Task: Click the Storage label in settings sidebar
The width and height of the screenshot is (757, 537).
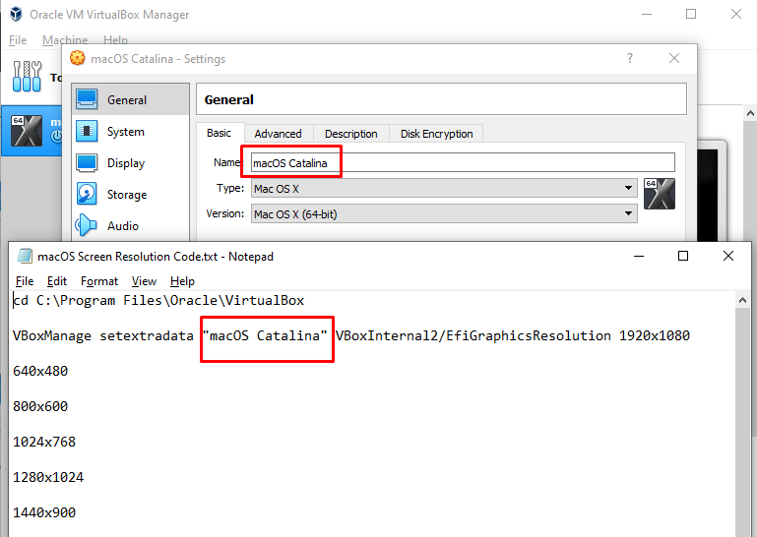Action: coord(127,195)
